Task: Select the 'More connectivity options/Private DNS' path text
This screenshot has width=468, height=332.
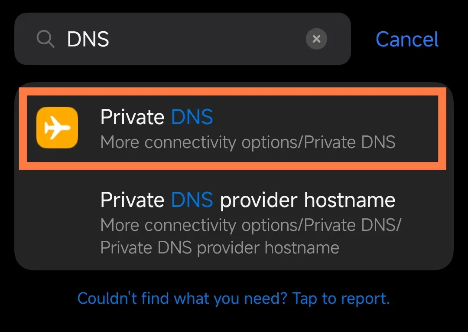Action: click(x=248, y=142)
